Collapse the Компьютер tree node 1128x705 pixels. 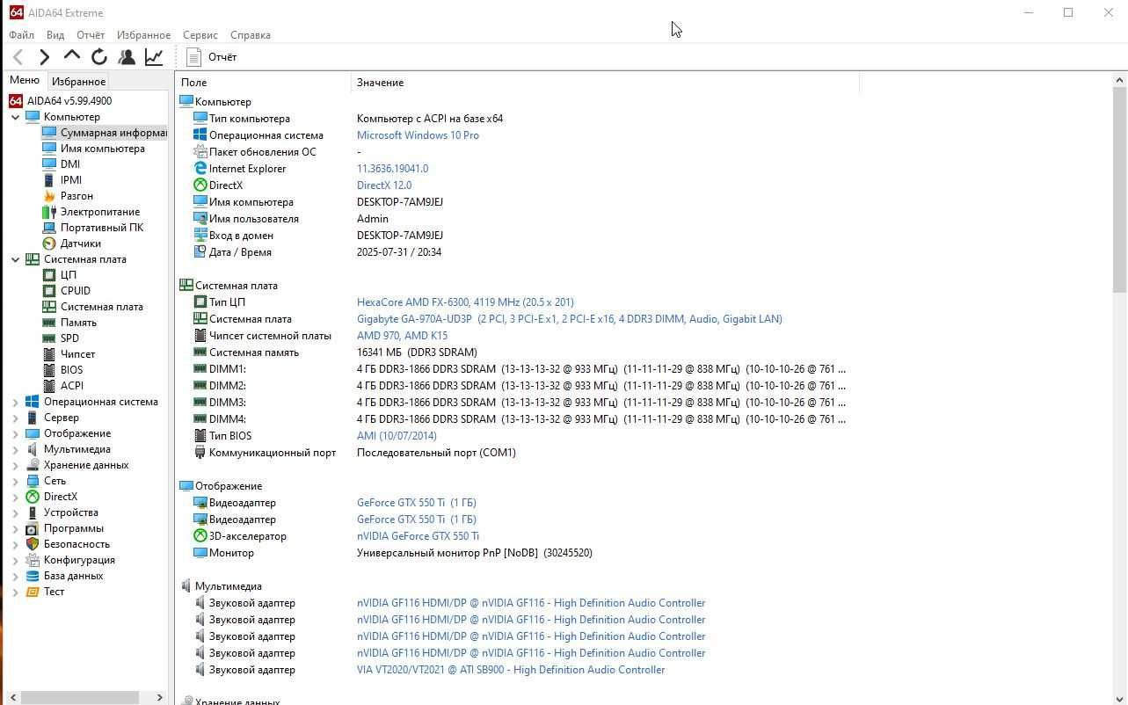15,117
